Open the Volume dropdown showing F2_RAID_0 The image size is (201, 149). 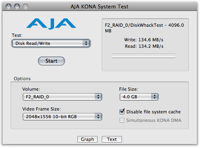[x=62, y=97]
